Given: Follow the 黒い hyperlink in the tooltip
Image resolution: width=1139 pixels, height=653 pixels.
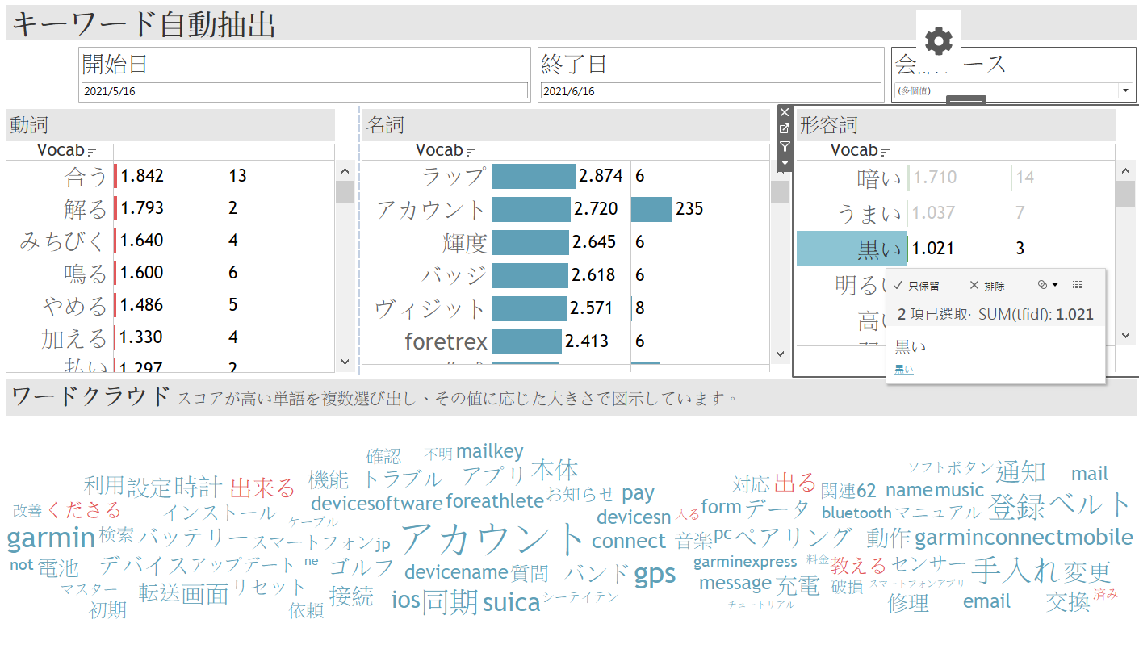Looking at the screenshot, I should (904, 370).
